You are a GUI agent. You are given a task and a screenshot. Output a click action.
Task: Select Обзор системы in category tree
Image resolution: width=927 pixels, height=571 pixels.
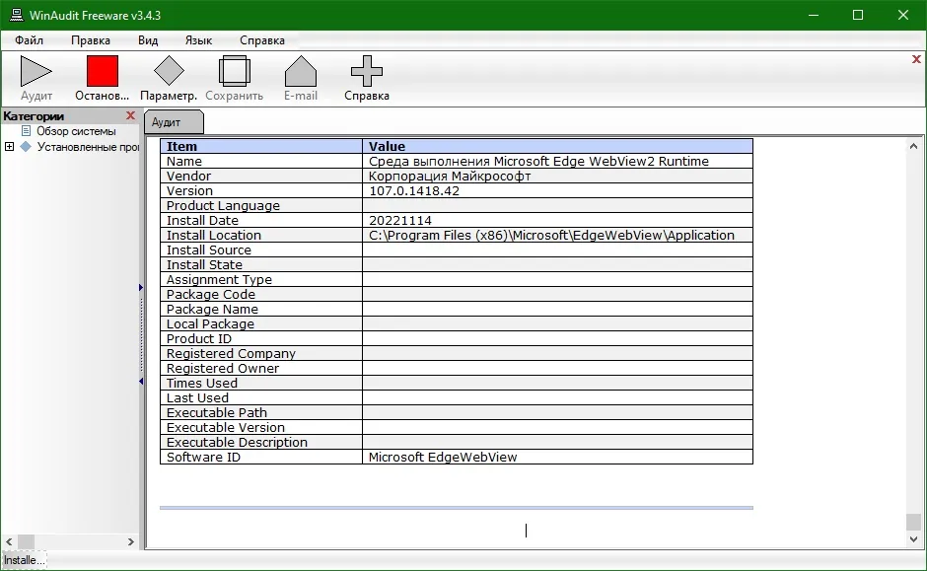[76, 131]
